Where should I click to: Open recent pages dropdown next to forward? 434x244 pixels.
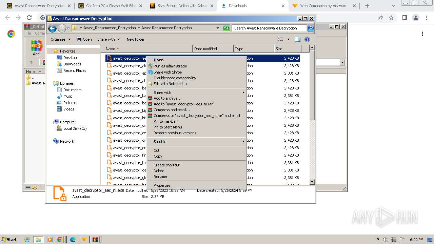[x=68, y=28]
